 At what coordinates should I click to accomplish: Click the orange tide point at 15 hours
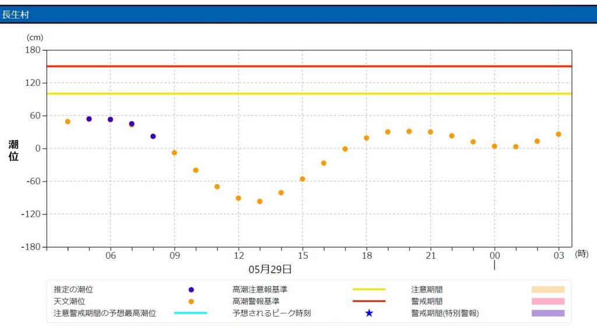coord(303,179)
